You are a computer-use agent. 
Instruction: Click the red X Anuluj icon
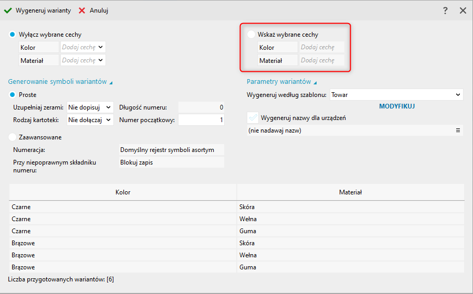tap(82, 10)
